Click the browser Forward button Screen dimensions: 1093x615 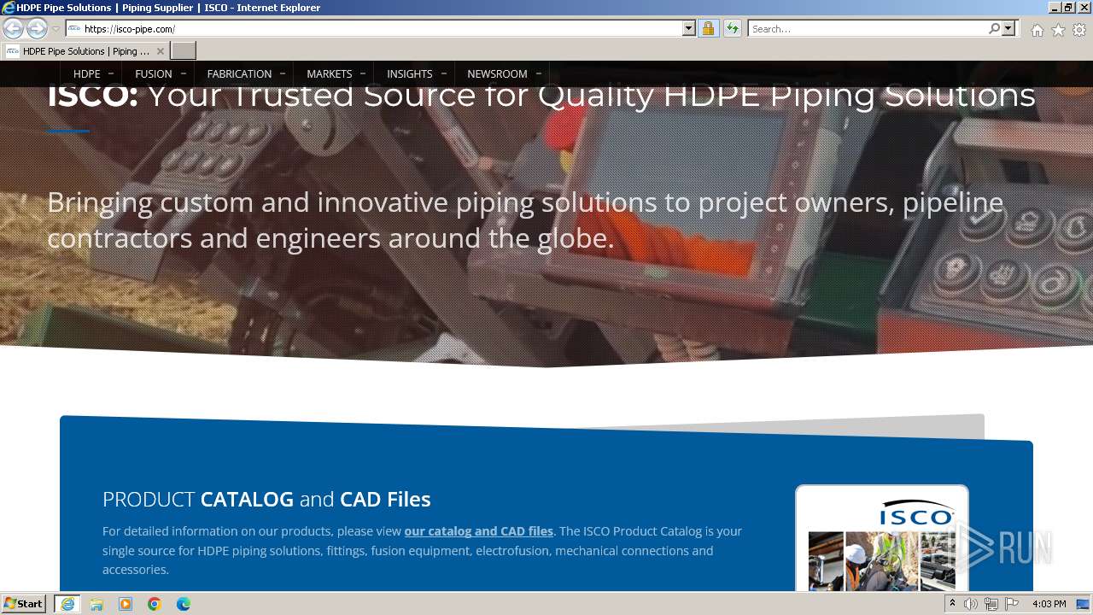point(37,28)
